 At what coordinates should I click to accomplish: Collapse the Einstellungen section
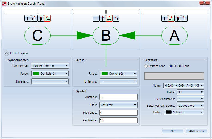pyautogui.click(x=6, y=53)
